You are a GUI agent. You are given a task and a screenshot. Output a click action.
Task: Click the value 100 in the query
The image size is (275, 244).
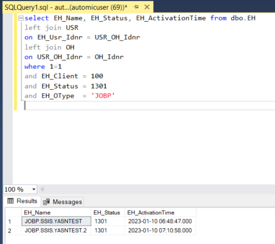point(97,76)
